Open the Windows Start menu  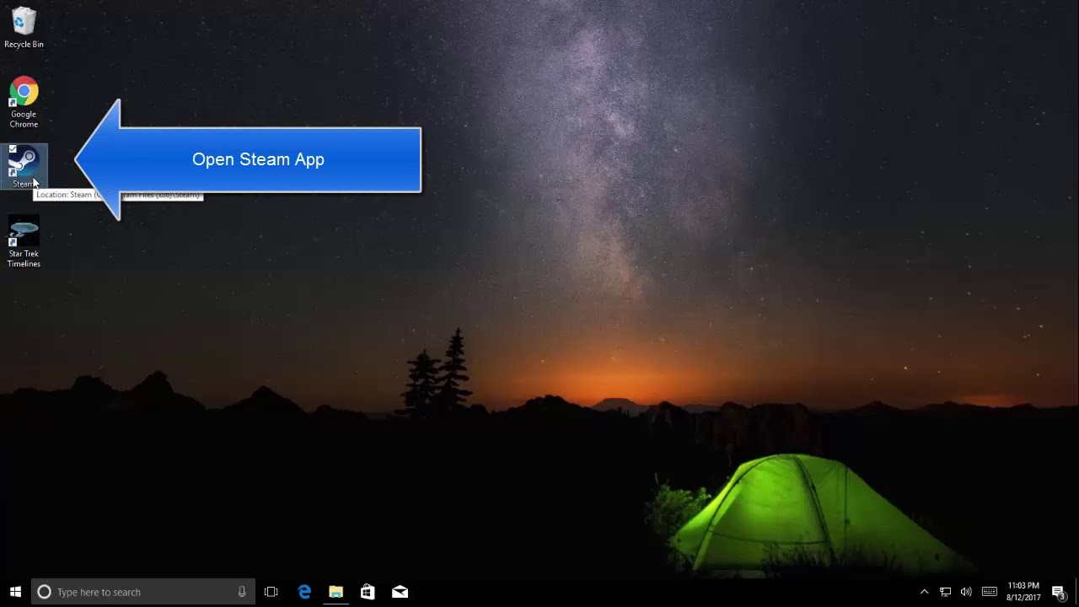(x=15, y=592)
